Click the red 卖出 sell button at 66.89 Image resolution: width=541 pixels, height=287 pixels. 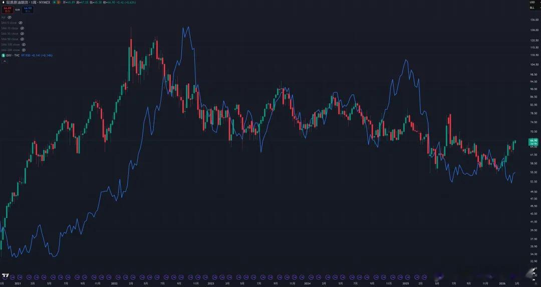click(8, 9)
